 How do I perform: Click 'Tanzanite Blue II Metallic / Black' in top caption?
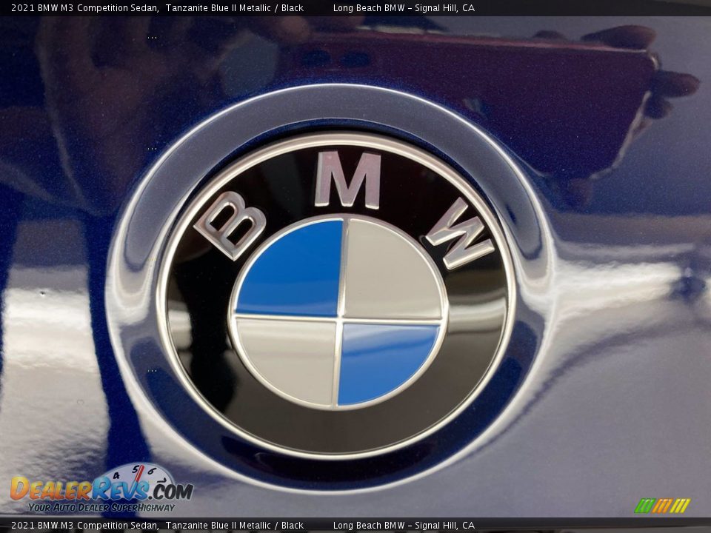pyautogui.click(x=235, y=7)
